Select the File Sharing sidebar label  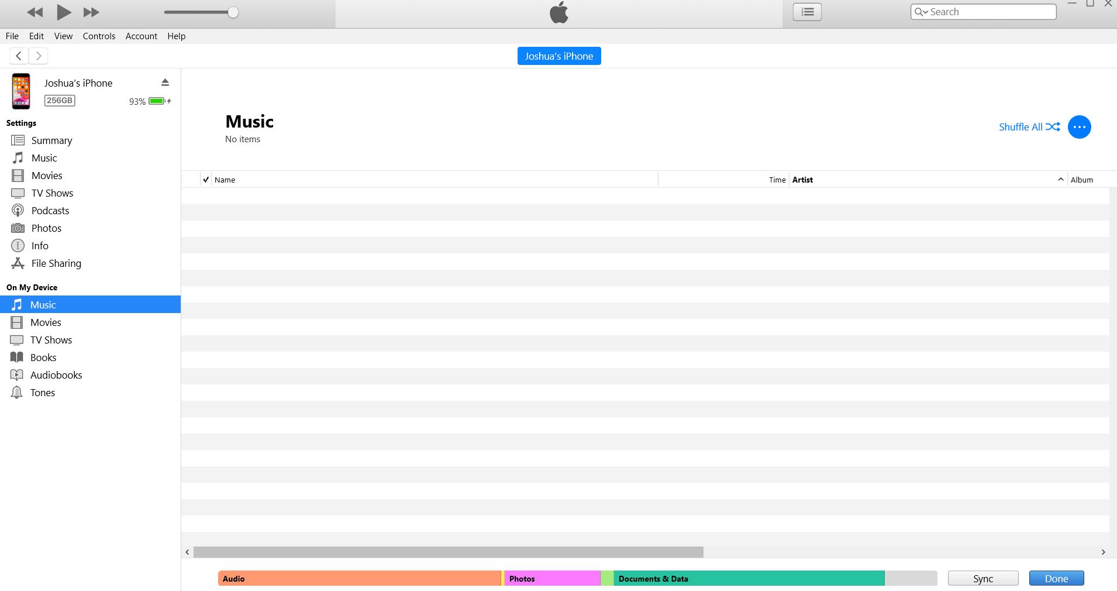[x=56, y=263]
